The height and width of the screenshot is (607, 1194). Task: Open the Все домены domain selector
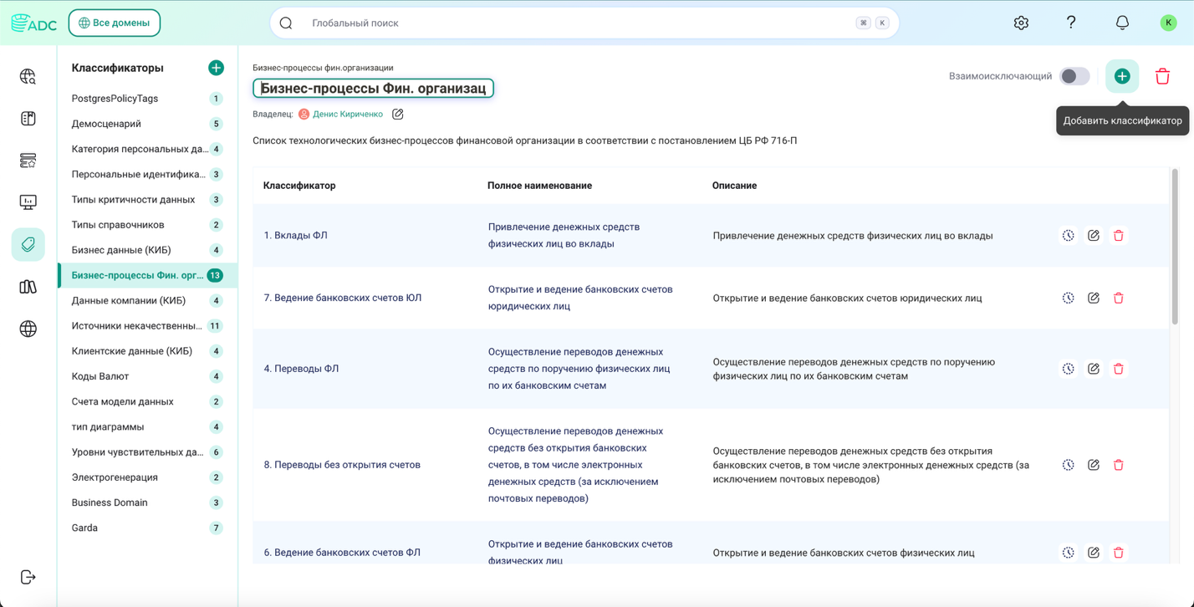click(x=115, y=23)
